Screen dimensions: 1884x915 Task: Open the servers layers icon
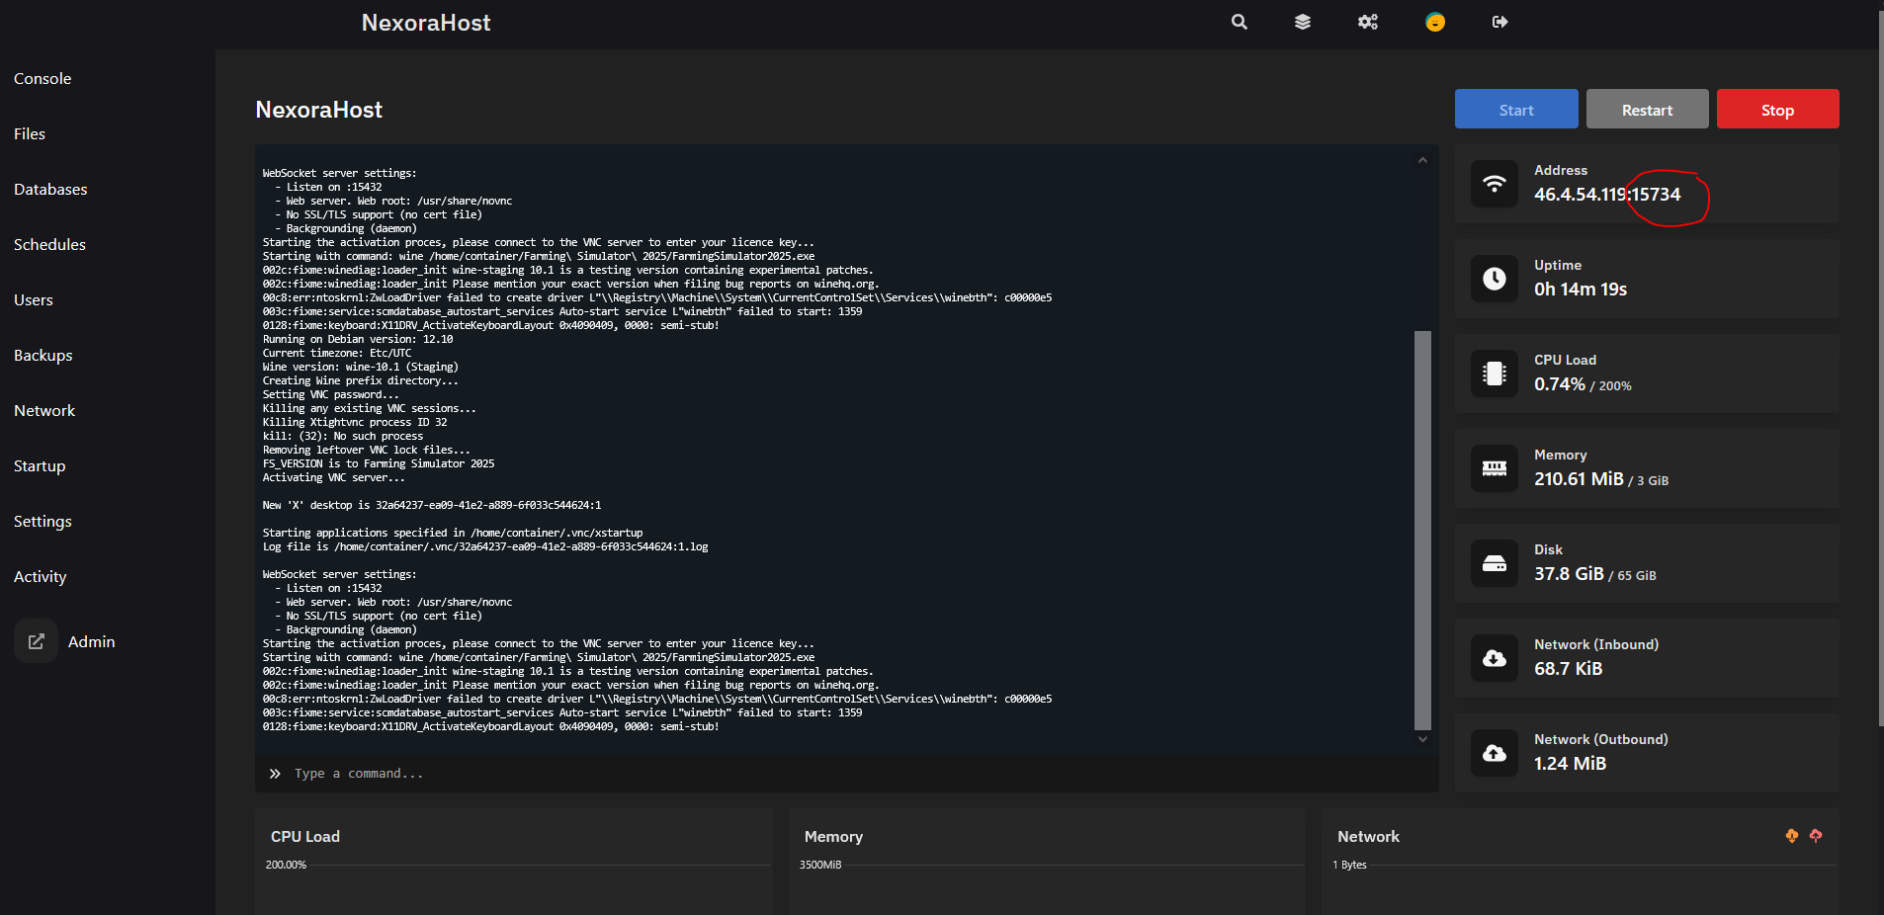coord(1303,22)
